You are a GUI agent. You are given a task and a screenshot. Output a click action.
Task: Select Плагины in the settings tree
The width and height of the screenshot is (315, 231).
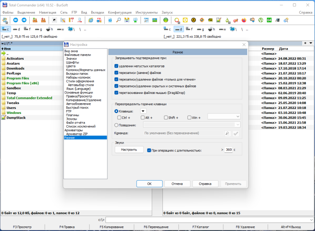(72, 115)
